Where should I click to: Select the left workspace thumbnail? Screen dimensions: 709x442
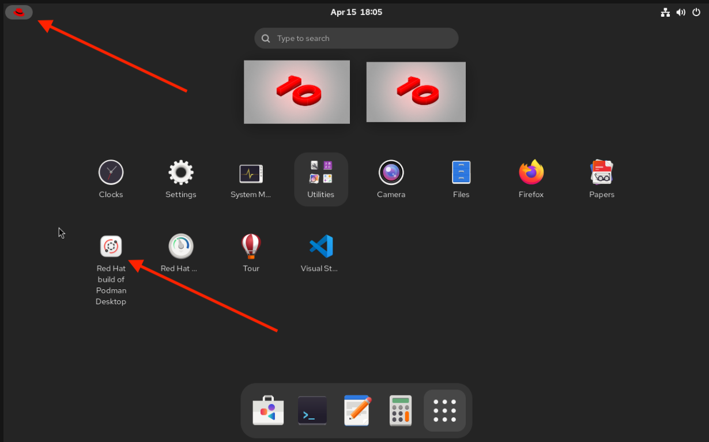point(296,92)
